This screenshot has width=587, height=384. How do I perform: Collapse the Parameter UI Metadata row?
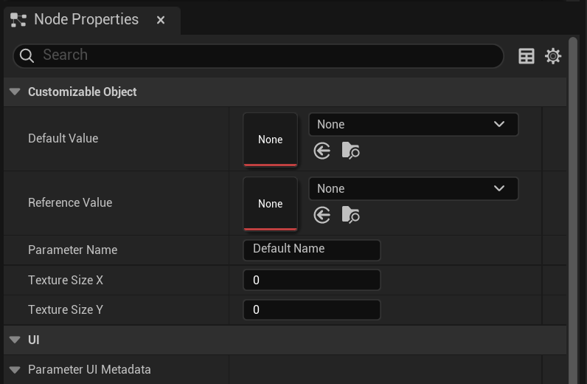[15, 370]
